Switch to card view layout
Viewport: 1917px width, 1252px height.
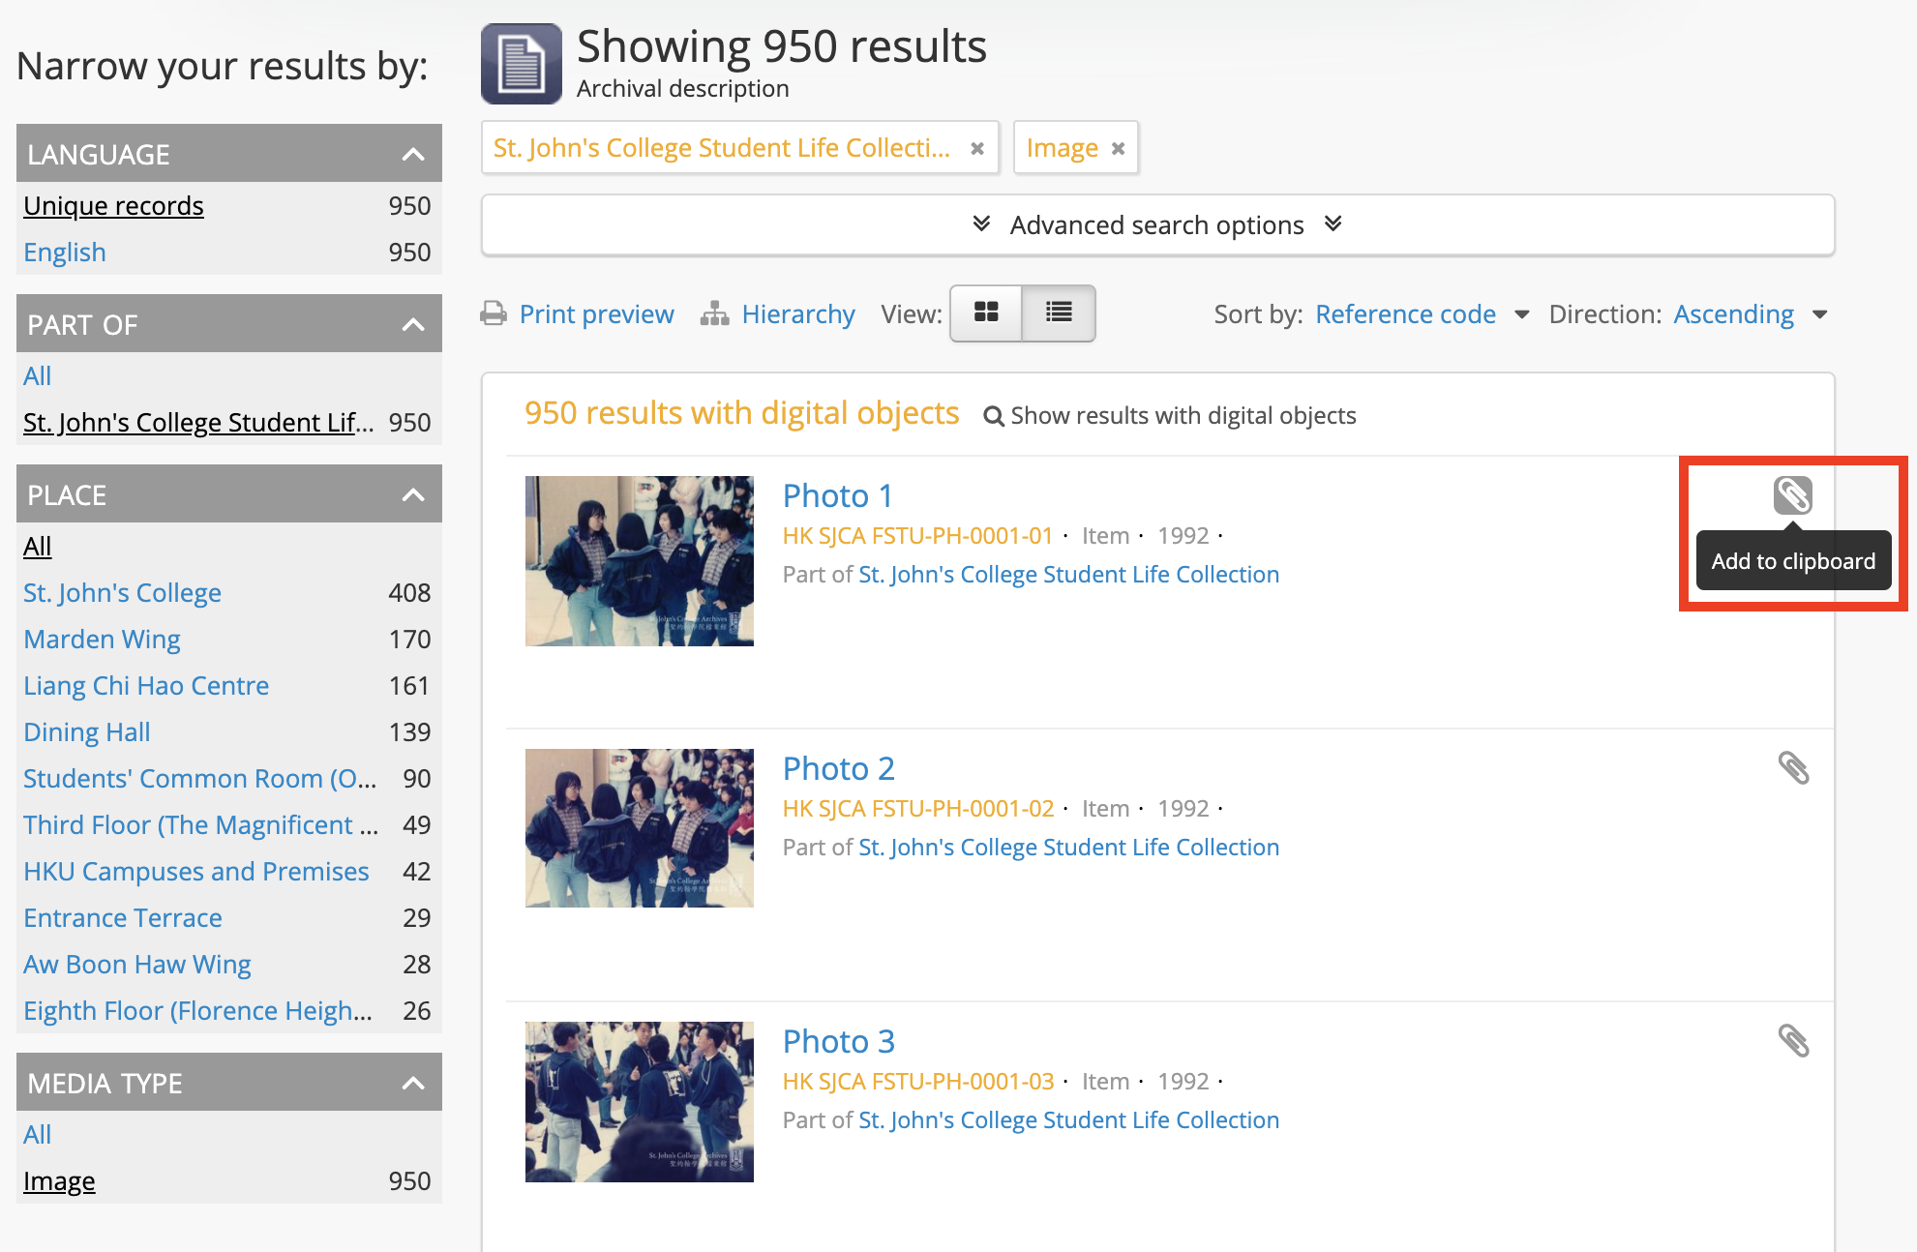986,313
